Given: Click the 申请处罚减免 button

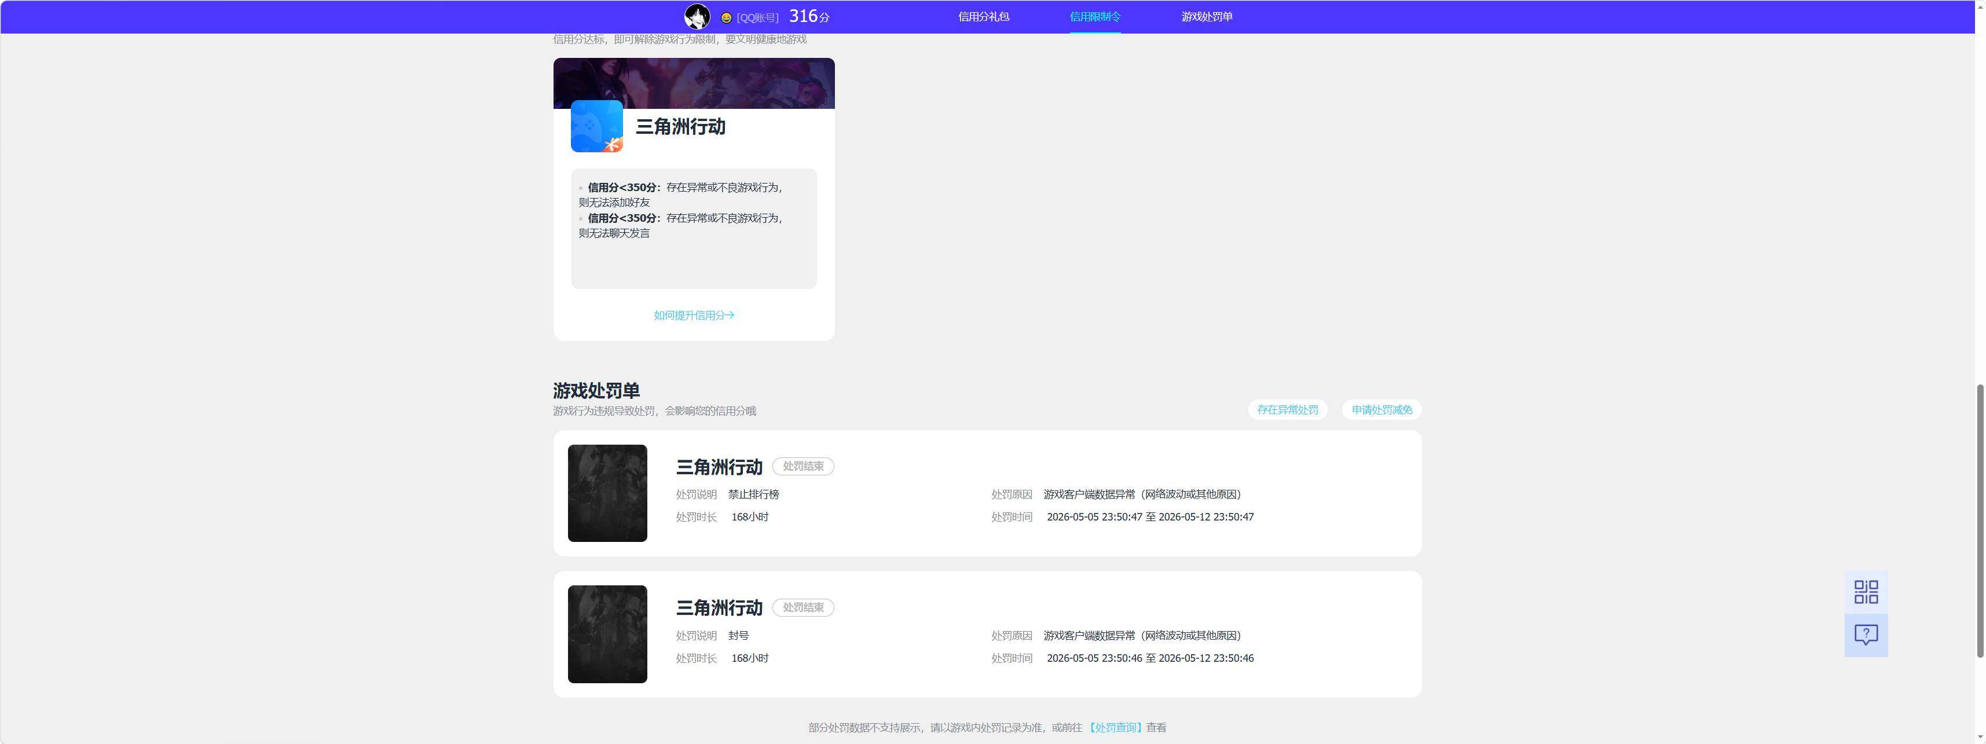Looking at the screenshot, I should (1382, 409).
